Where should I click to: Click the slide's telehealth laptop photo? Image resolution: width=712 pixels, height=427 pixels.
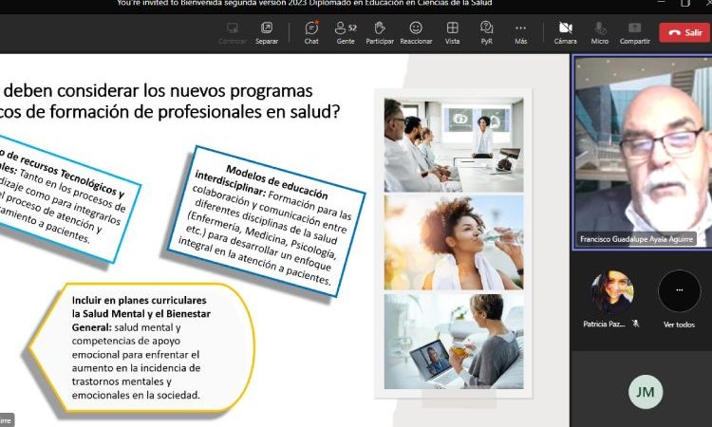click(454, 342)
